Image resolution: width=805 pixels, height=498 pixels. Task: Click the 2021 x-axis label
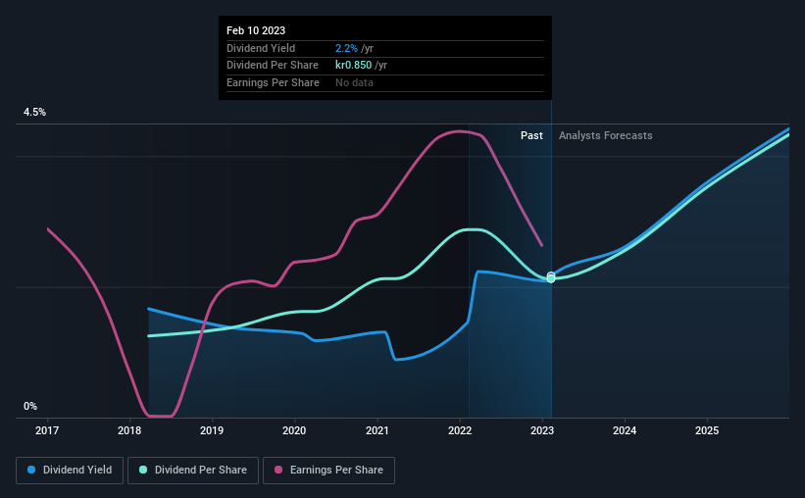(377, 430)
